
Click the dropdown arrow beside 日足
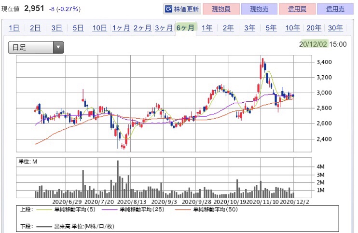pyautogui.click(x=58, y=47)
